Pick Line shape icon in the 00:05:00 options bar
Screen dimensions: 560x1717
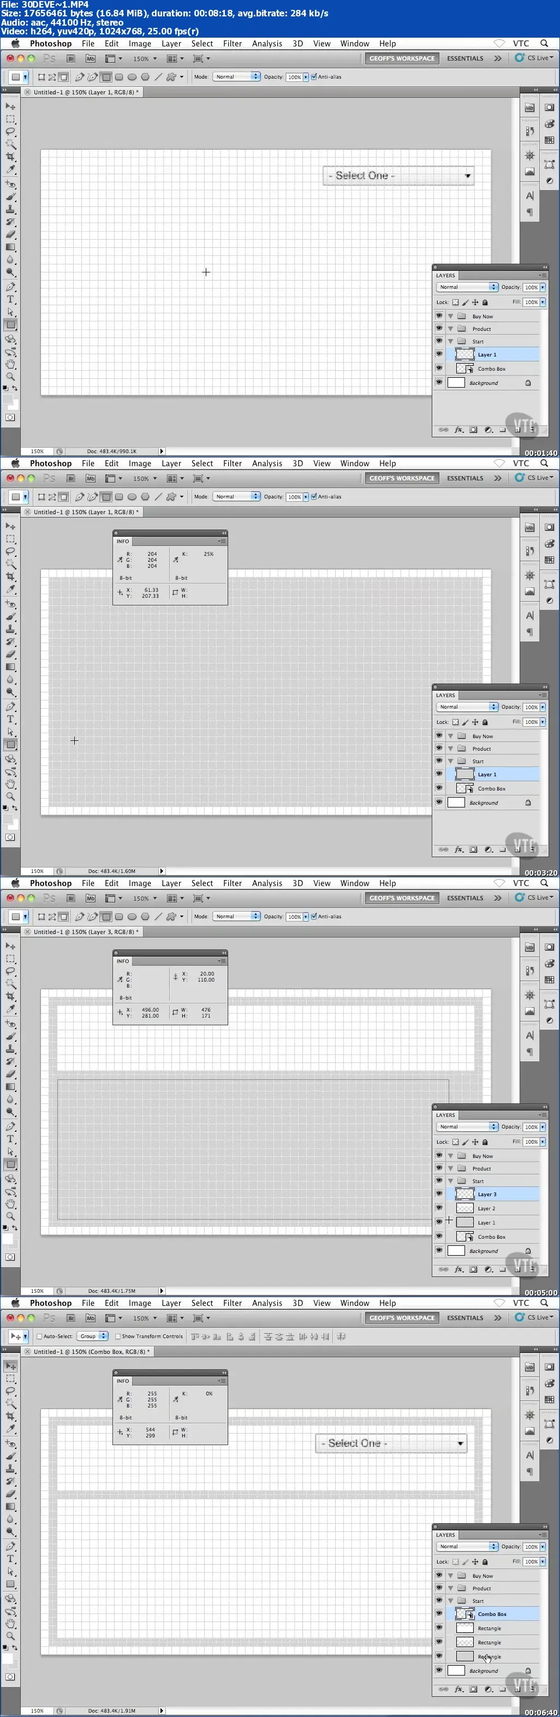click(158, 917)
